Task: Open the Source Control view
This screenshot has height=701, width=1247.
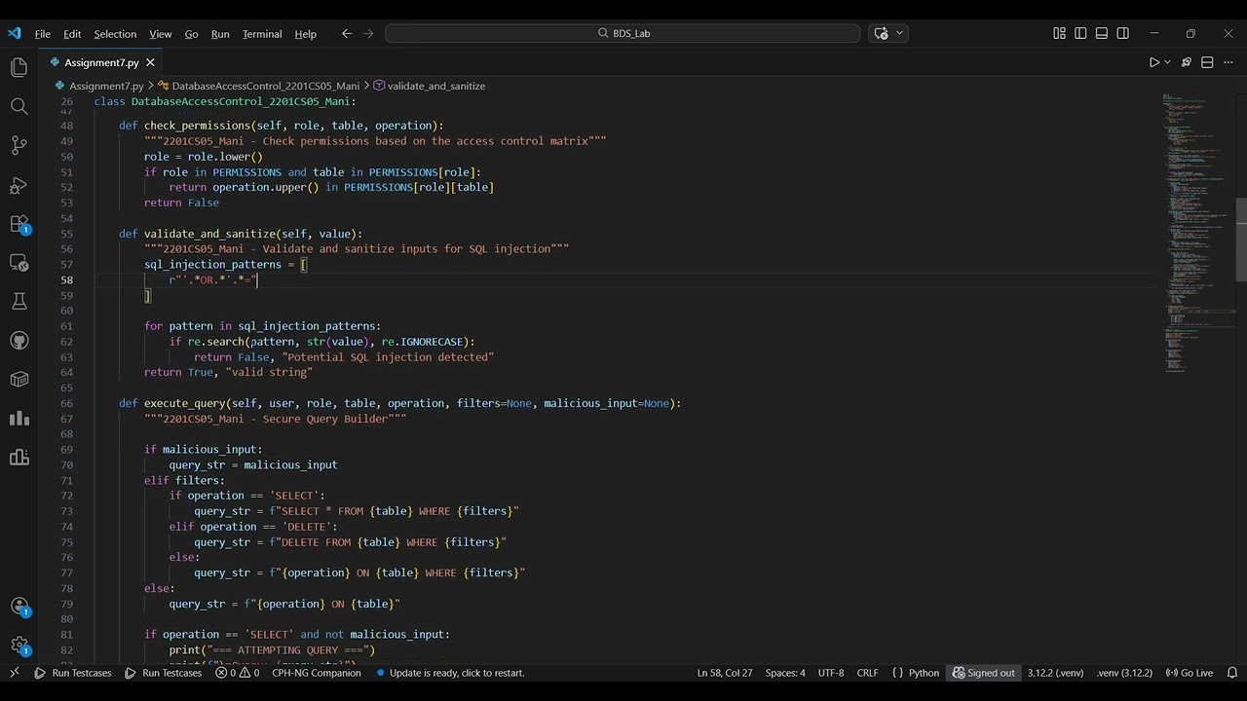Action: pos(19,146)
